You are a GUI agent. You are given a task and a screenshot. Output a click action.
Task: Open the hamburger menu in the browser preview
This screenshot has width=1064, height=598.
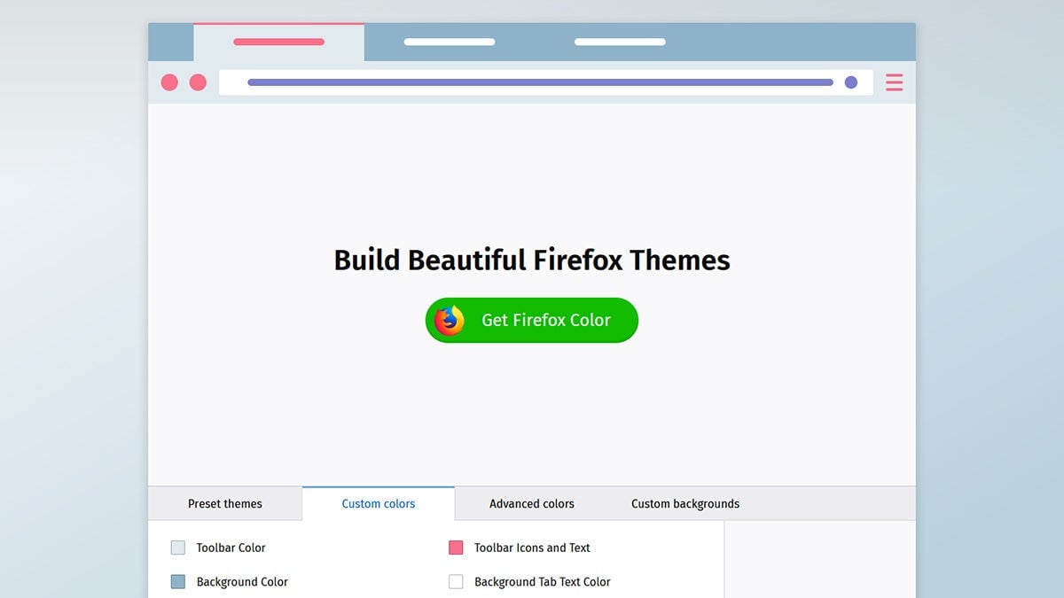coord(894,82)
